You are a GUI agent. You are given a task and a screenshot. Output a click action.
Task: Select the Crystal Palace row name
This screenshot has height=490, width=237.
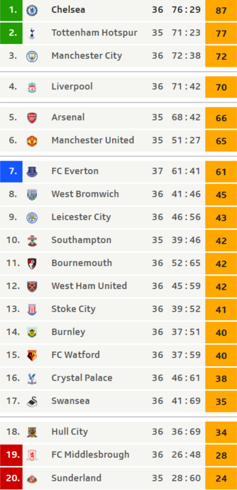(82, 378)
